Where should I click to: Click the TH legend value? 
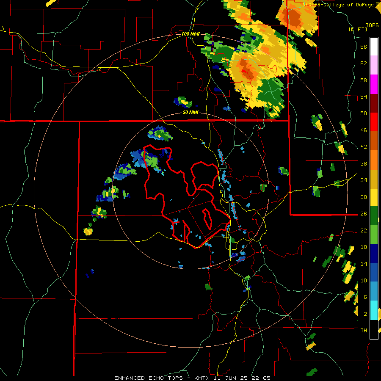364,331
